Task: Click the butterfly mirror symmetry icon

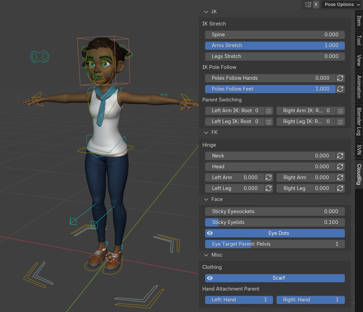Action: [308, 5]
